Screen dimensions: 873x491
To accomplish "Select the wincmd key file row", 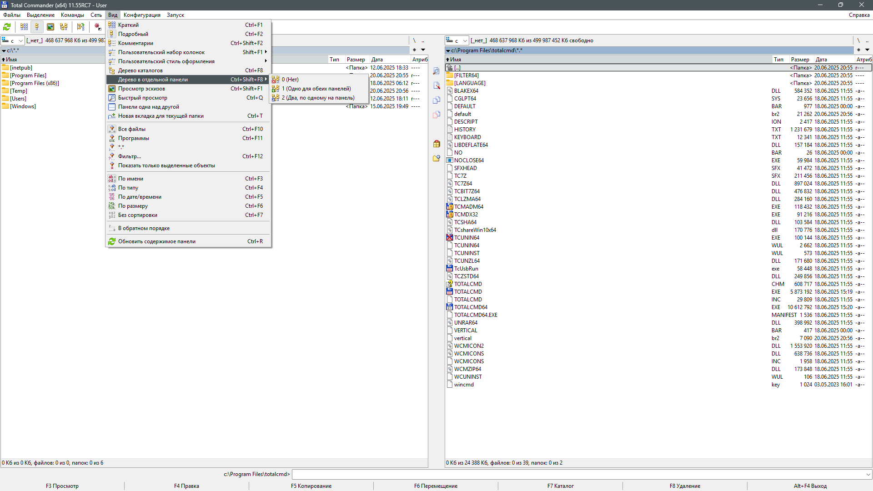I will [658, 385].
